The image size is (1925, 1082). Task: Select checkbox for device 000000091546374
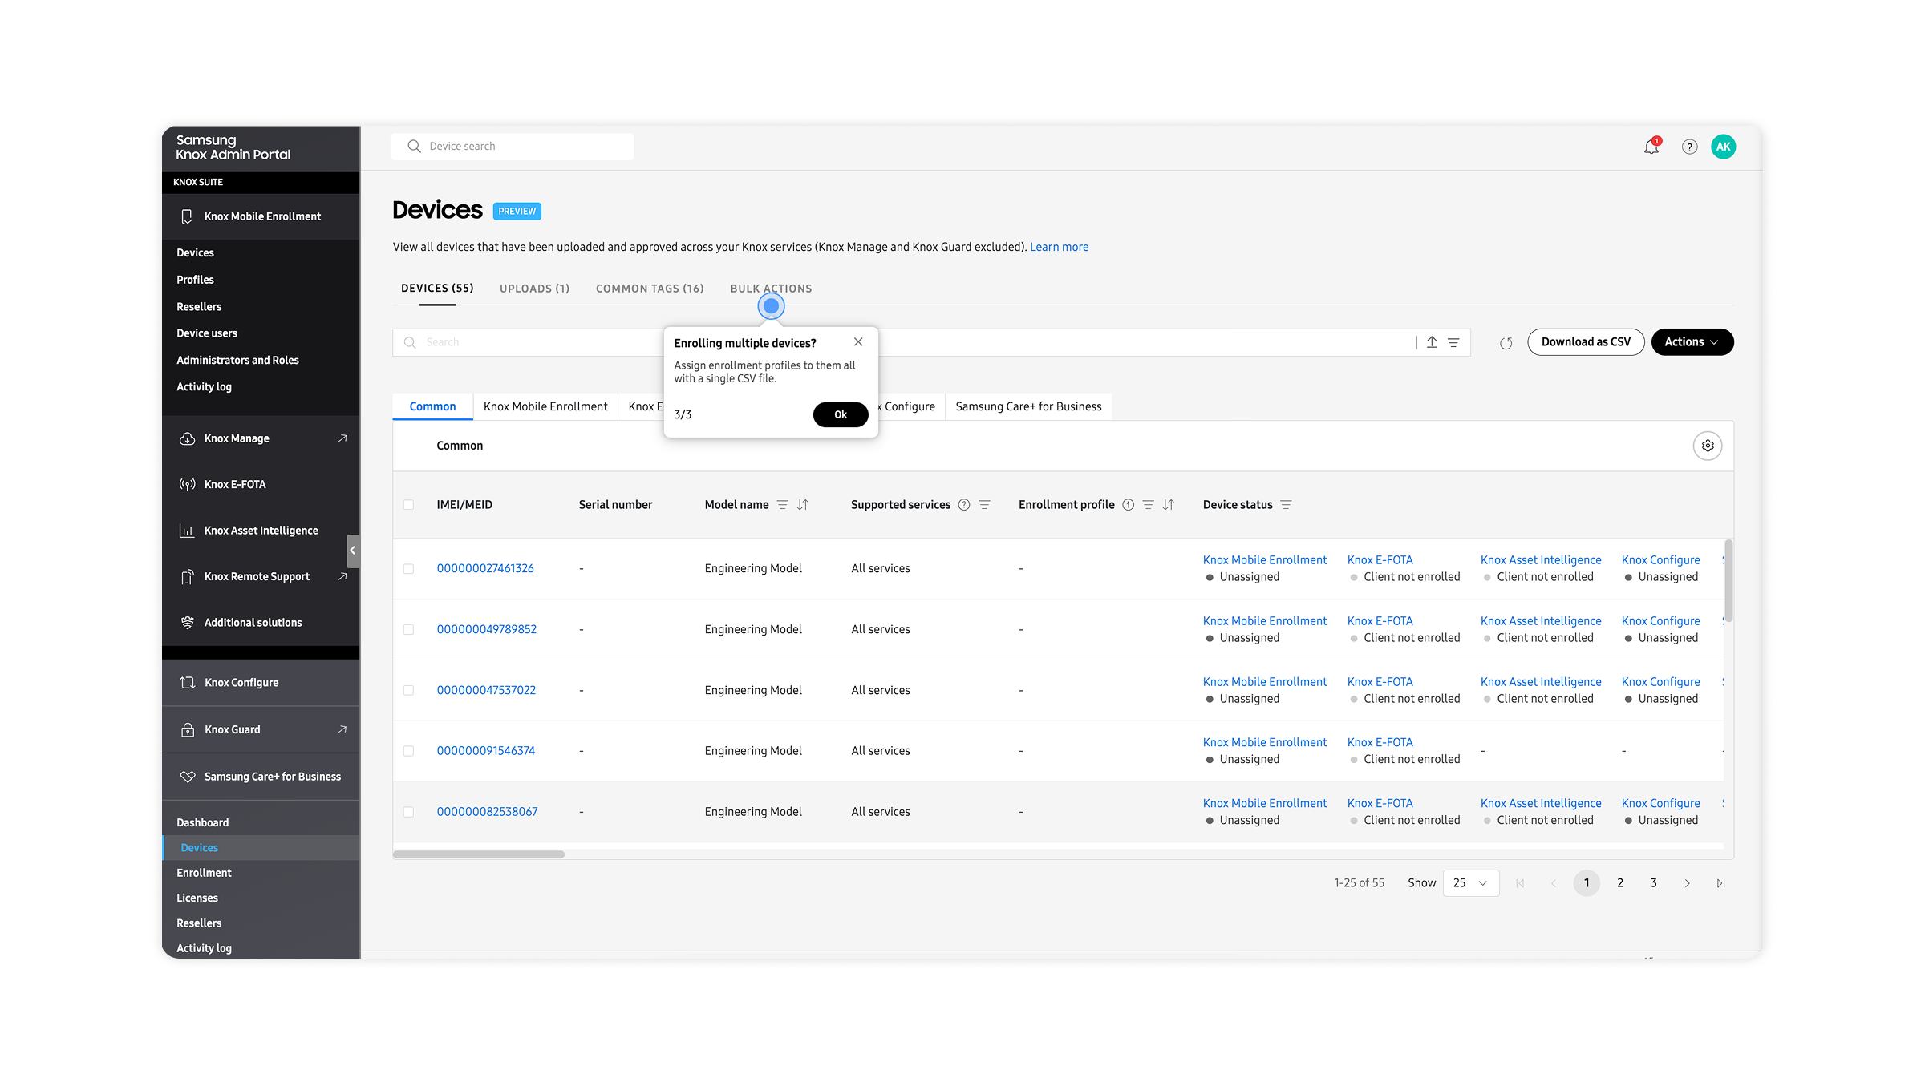(x=409, y=751)
